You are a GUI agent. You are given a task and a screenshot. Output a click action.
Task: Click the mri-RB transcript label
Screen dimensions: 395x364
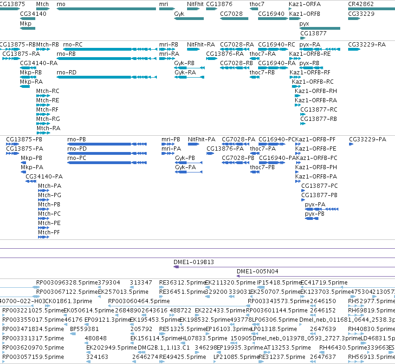click(168, 45)
